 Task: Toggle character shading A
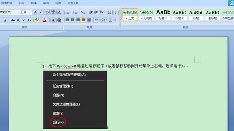click(x=53, y=20)
